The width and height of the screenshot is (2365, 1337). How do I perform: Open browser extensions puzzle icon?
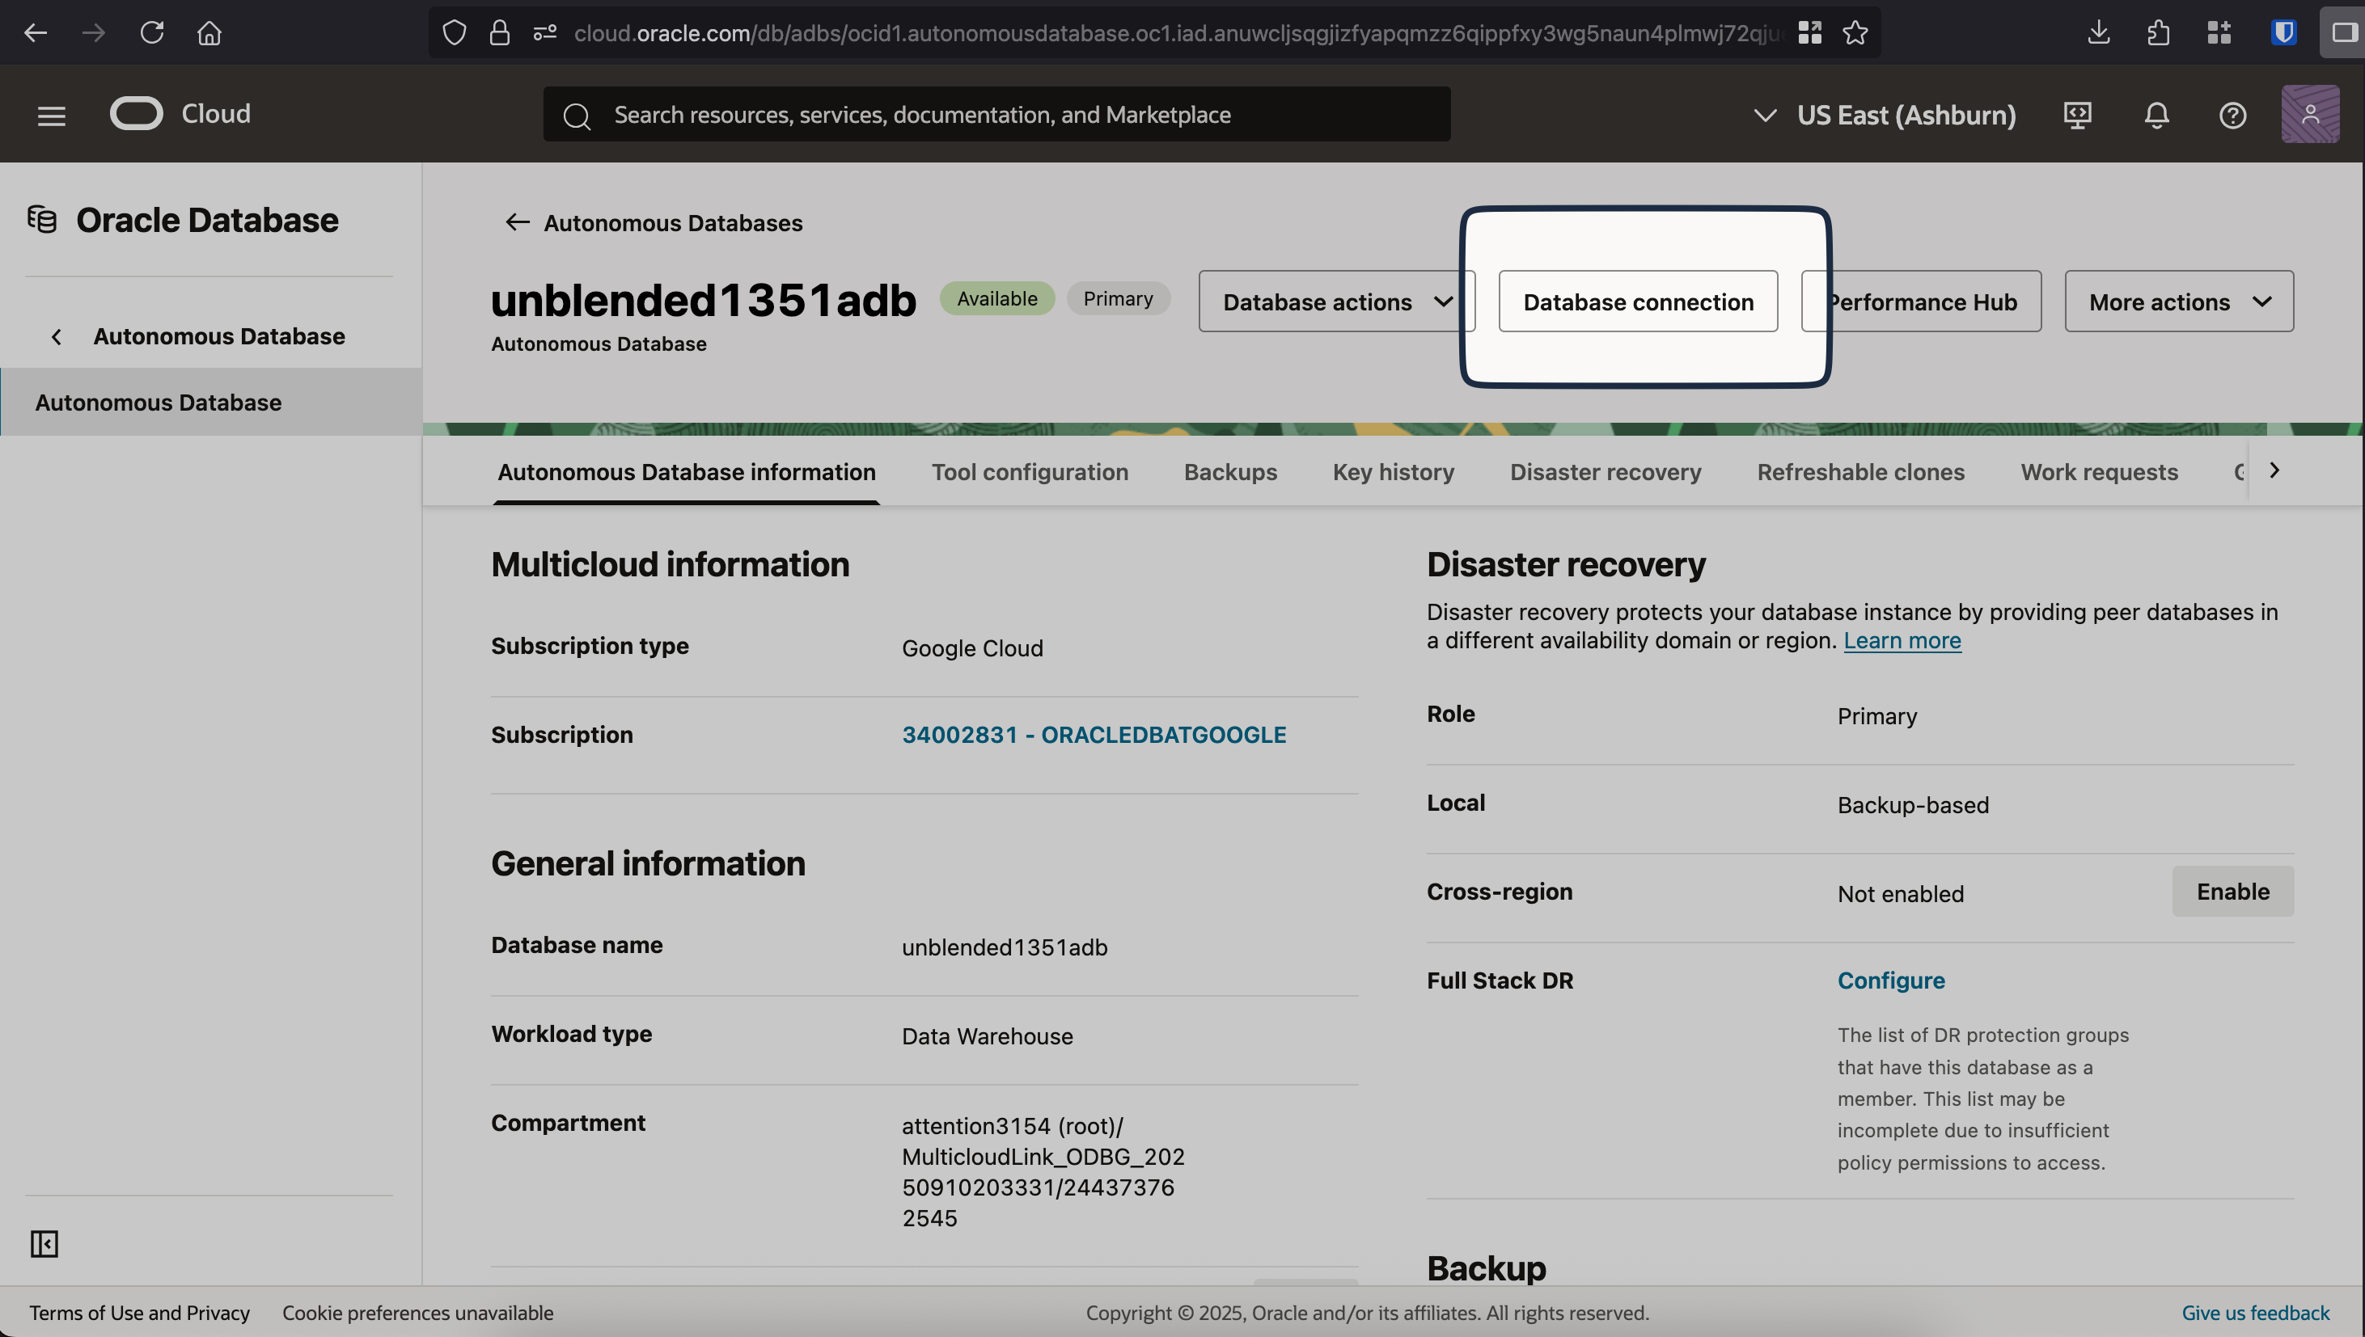click(2158, 33)
